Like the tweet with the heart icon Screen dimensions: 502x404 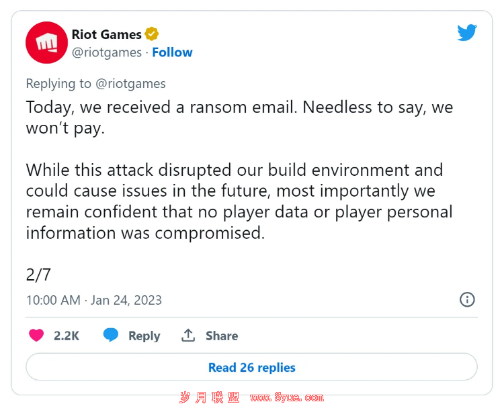36,336
